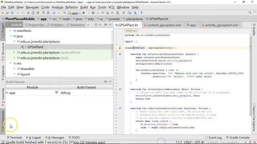Toggle the 2: Structure tool window
The image size is (257, 144).
[x=3, y=52]
